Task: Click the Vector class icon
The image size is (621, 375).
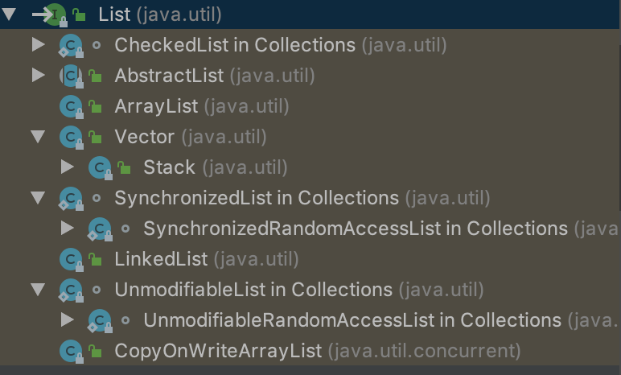Action: (71, 137)
